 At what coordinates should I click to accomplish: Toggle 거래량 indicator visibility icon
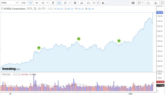(x=14, y=75)
